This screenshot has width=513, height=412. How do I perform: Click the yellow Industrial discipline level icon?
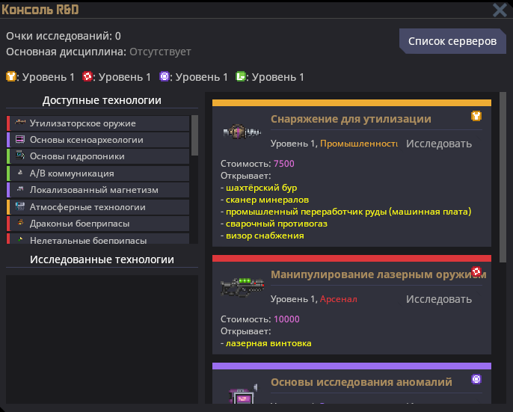point(10,77)
